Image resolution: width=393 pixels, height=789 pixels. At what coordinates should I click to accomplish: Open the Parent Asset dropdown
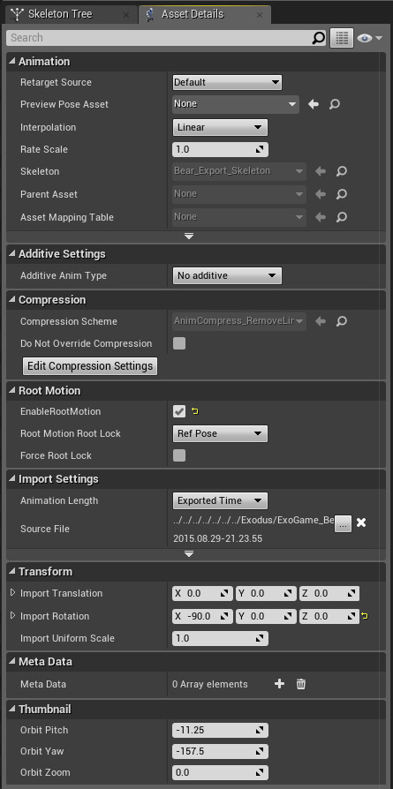(238, 194)
